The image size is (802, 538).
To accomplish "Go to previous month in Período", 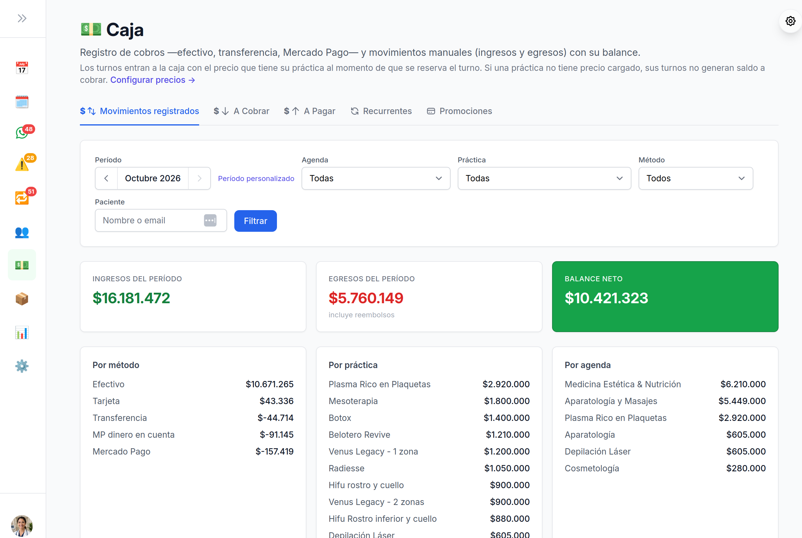I will click(x=106, y=178).
